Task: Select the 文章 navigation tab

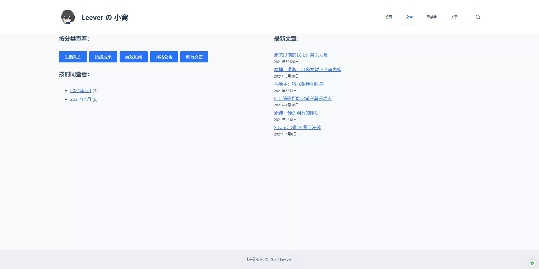Action: pos(409,17)
